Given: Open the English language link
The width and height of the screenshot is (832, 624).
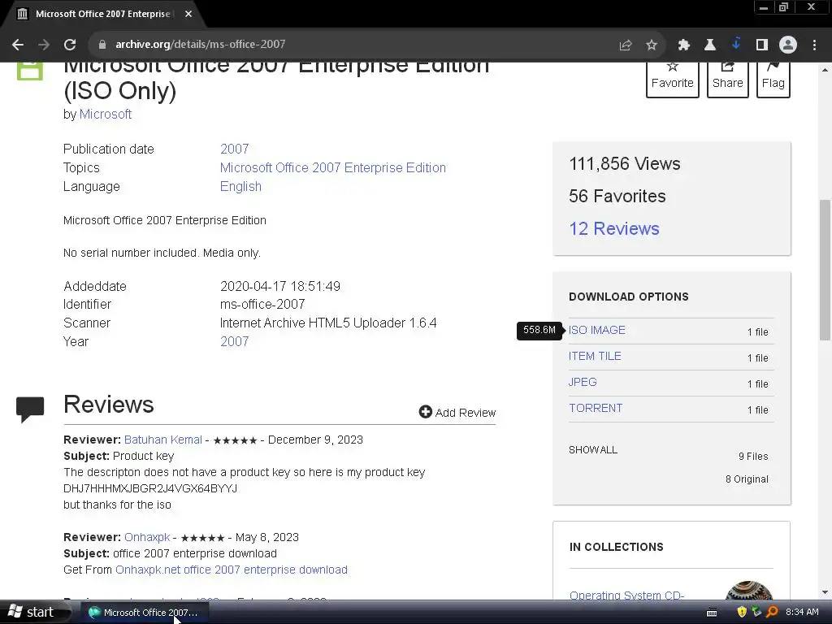Looking at the screenshot, I should click(x=240, y=187).
